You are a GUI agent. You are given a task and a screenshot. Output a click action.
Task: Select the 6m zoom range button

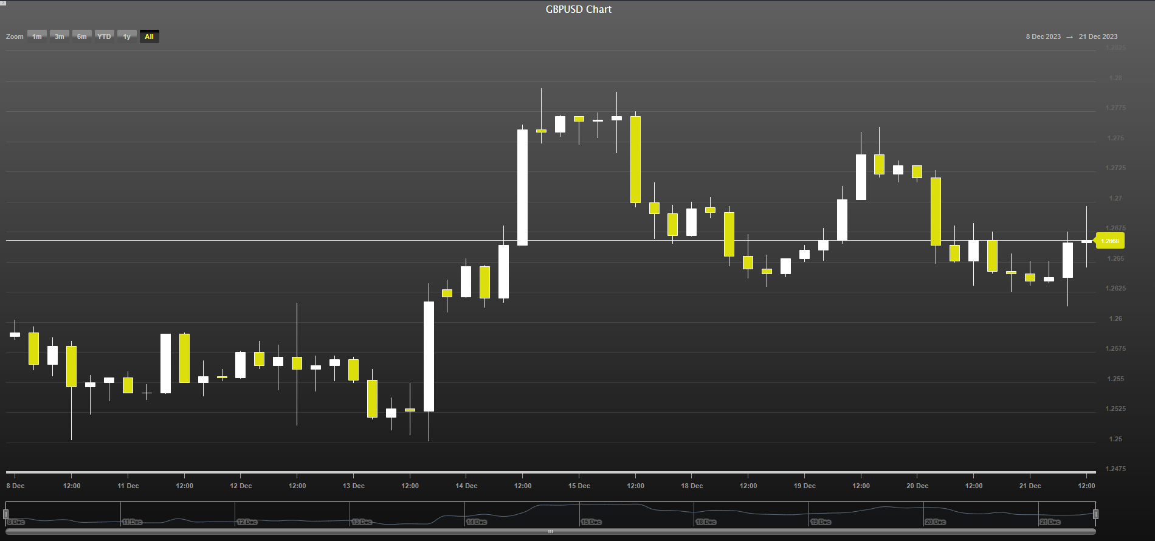(82, 36)
